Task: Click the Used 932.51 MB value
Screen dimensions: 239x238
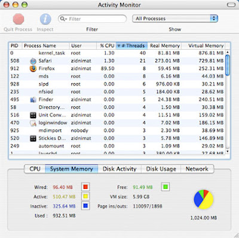Action: (64, 216)
